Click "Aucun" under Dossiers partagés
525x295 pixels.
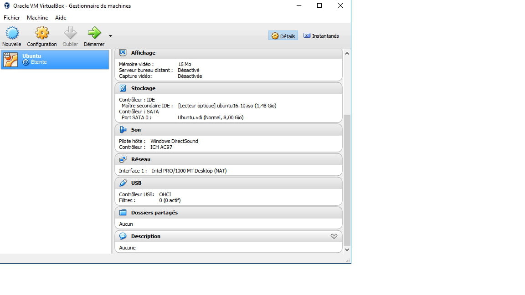coord(126,224)
